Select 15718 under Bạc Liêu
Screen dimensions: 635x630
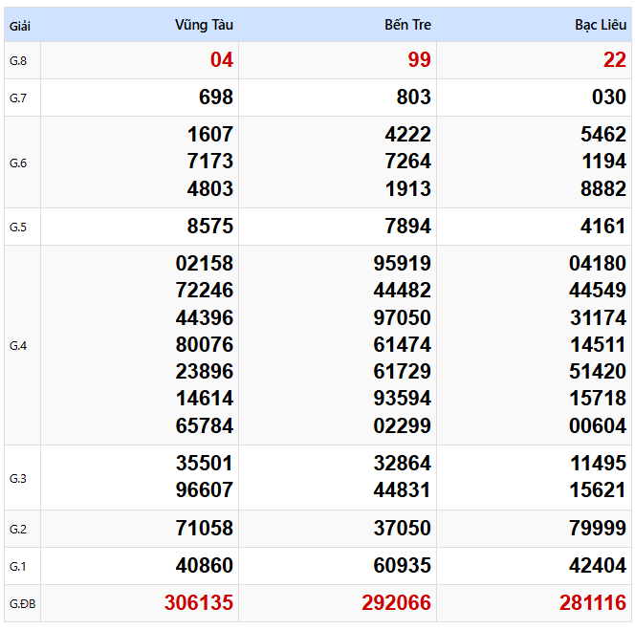tap(598, 399)
